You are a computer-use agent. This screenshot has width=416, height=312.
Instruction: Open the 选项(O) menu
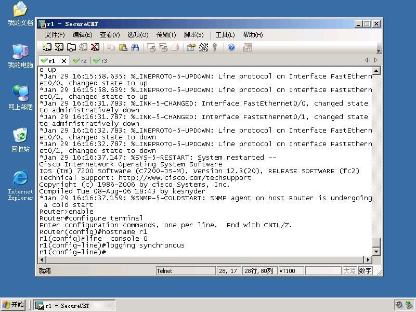click(x=138, y=35)
